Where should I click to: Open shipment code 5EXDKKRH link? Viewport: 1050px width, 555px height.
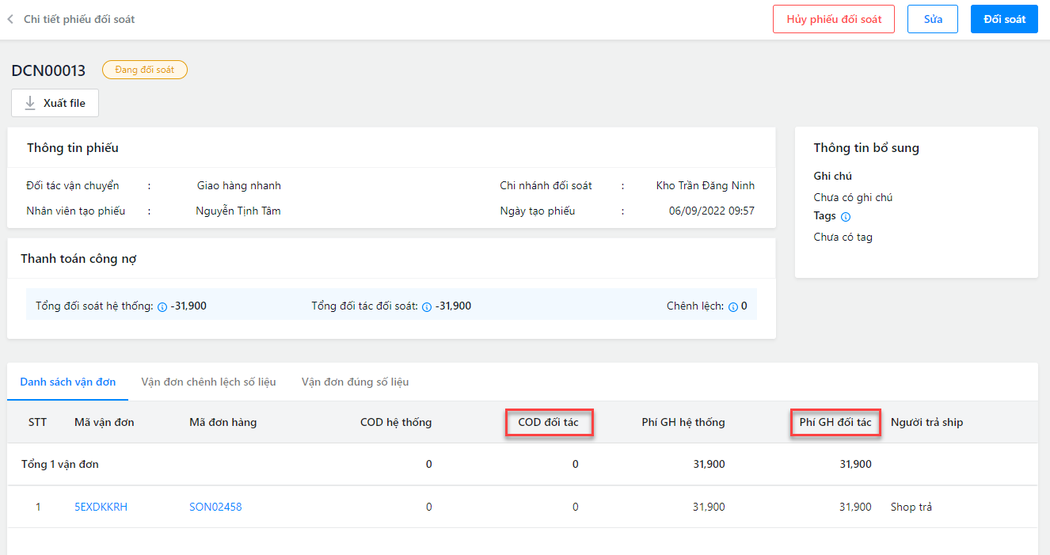101,507
